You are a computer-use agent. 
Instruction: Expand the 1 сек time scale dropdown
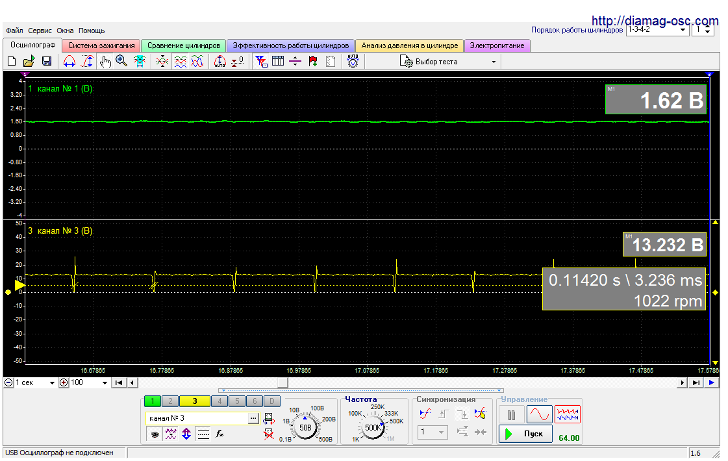pyautogui.click(x=52, y=383)
